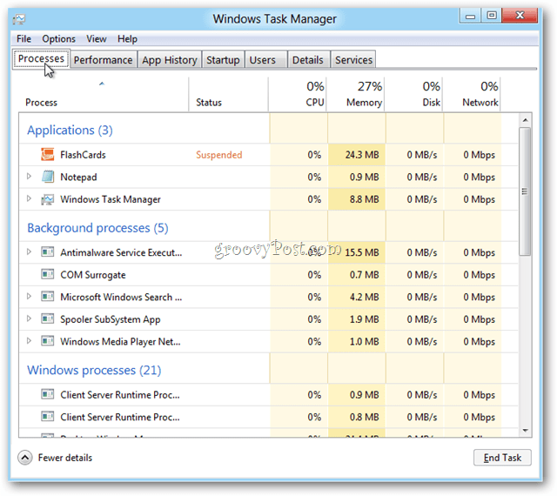Image resolution: width=557 pixels, height=496 pixels.
Task: Click the 4.2 MB memory value
Action: (x=364, y=297)
